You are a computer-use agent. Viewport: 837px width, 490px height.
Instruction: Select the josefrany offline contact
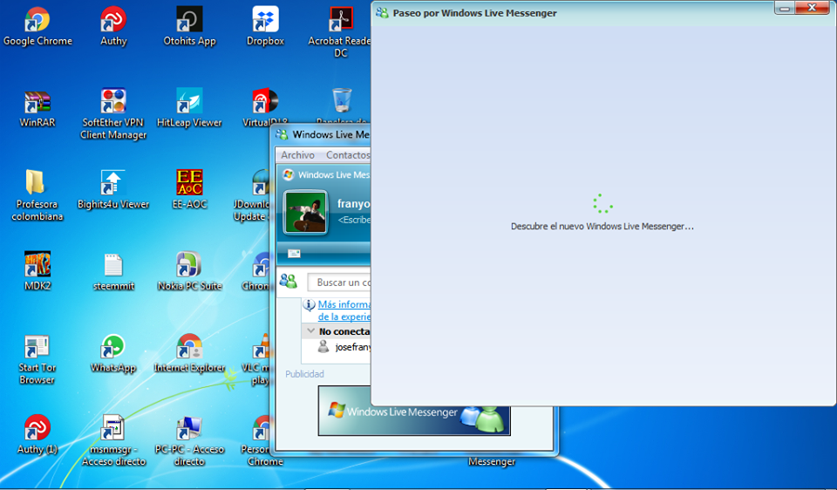(x=344, y=347)
